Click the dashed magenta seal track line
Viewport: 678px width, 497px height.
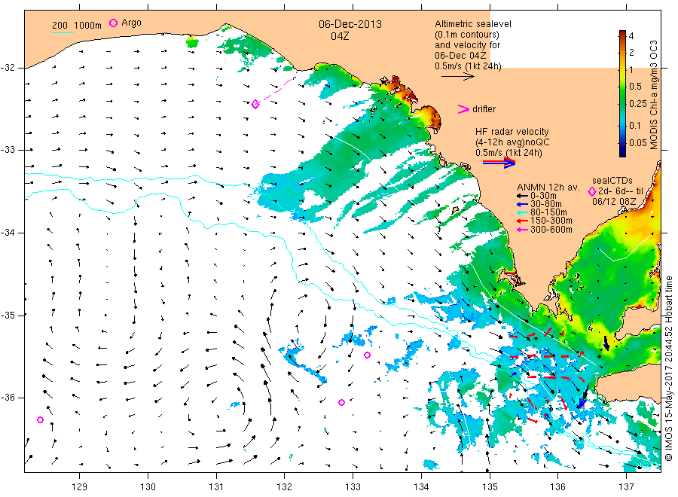click(x=276, y=92)
